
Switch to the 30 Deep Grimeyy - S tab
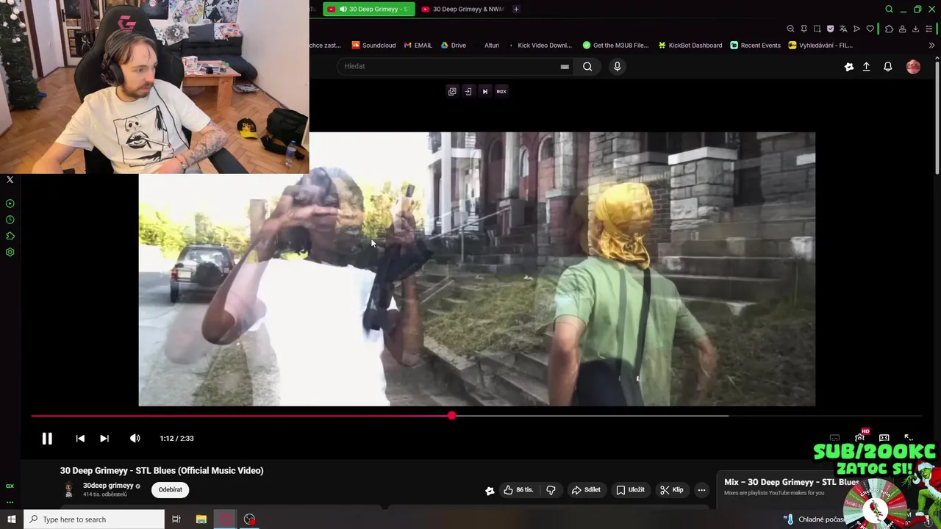[x=368, y=9]
